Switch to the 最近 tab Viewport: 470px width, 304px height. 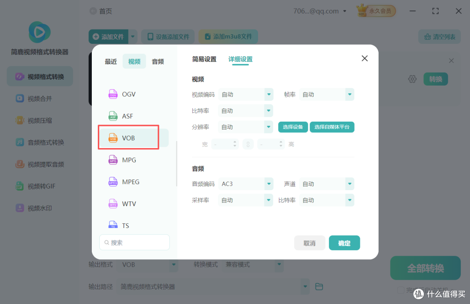(x=111, y=62)
